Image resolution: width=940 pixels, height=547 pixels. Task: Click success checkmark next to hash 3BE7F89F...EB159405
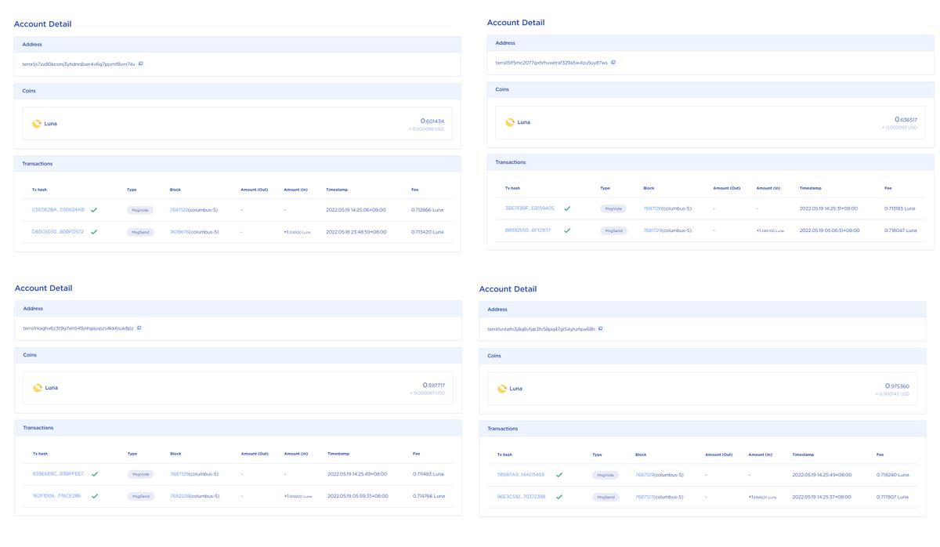(567, 208)
